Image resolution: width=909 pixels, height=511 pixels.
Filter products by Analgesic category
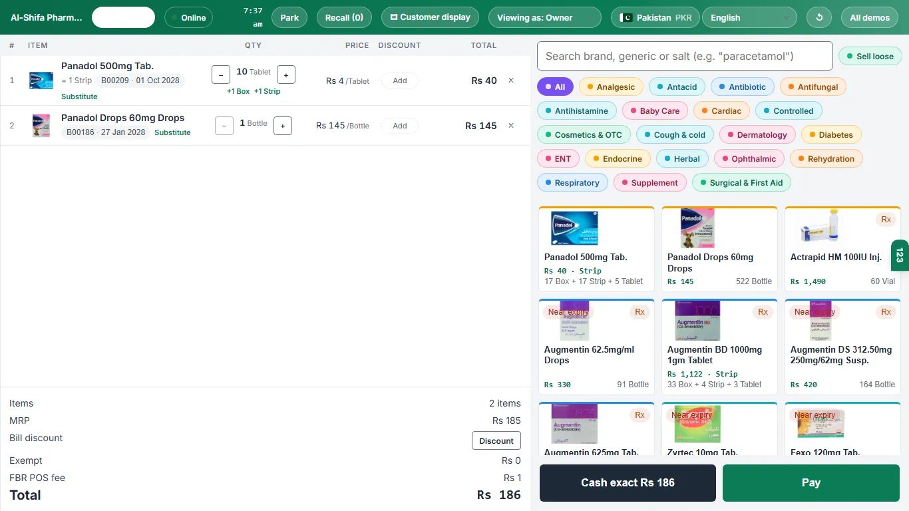[611, 86]
